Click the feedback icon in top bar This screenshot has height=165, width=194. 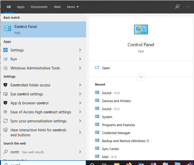click(177, 7)
